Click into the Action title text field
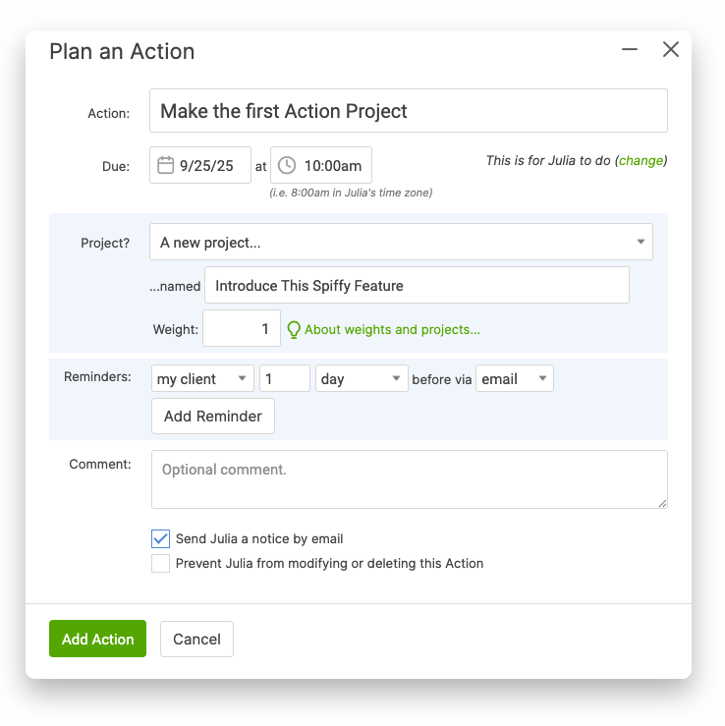The image size is (725, 726). click(x=408, y=111)
